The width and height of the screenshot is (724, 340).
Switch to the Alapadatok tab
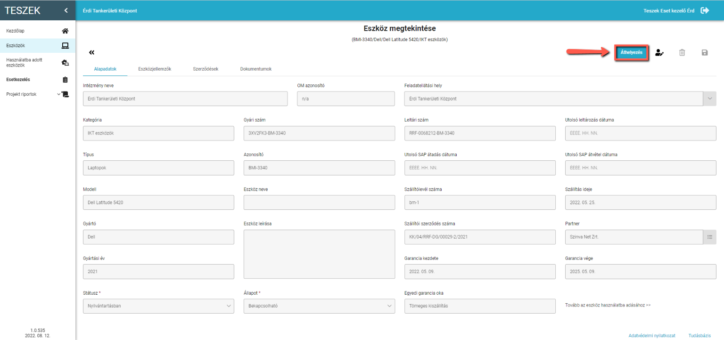click(105, 69)
